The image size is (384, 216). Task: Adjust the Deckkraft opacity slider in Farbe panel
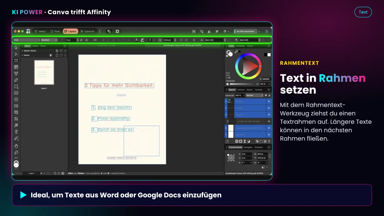244,84
